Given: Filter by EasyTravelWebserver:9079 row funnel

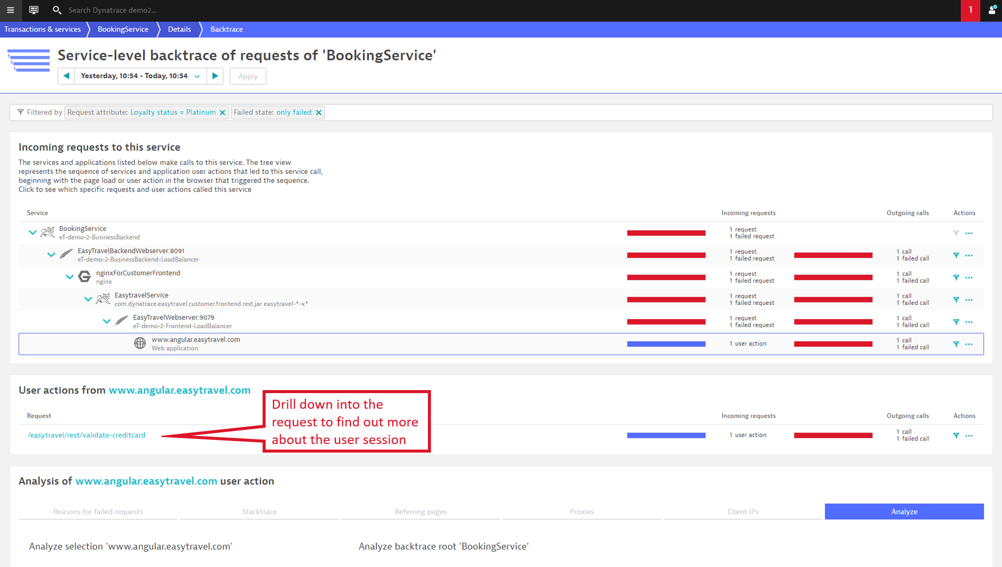Looking at the screenshot, I should [956, 322].
